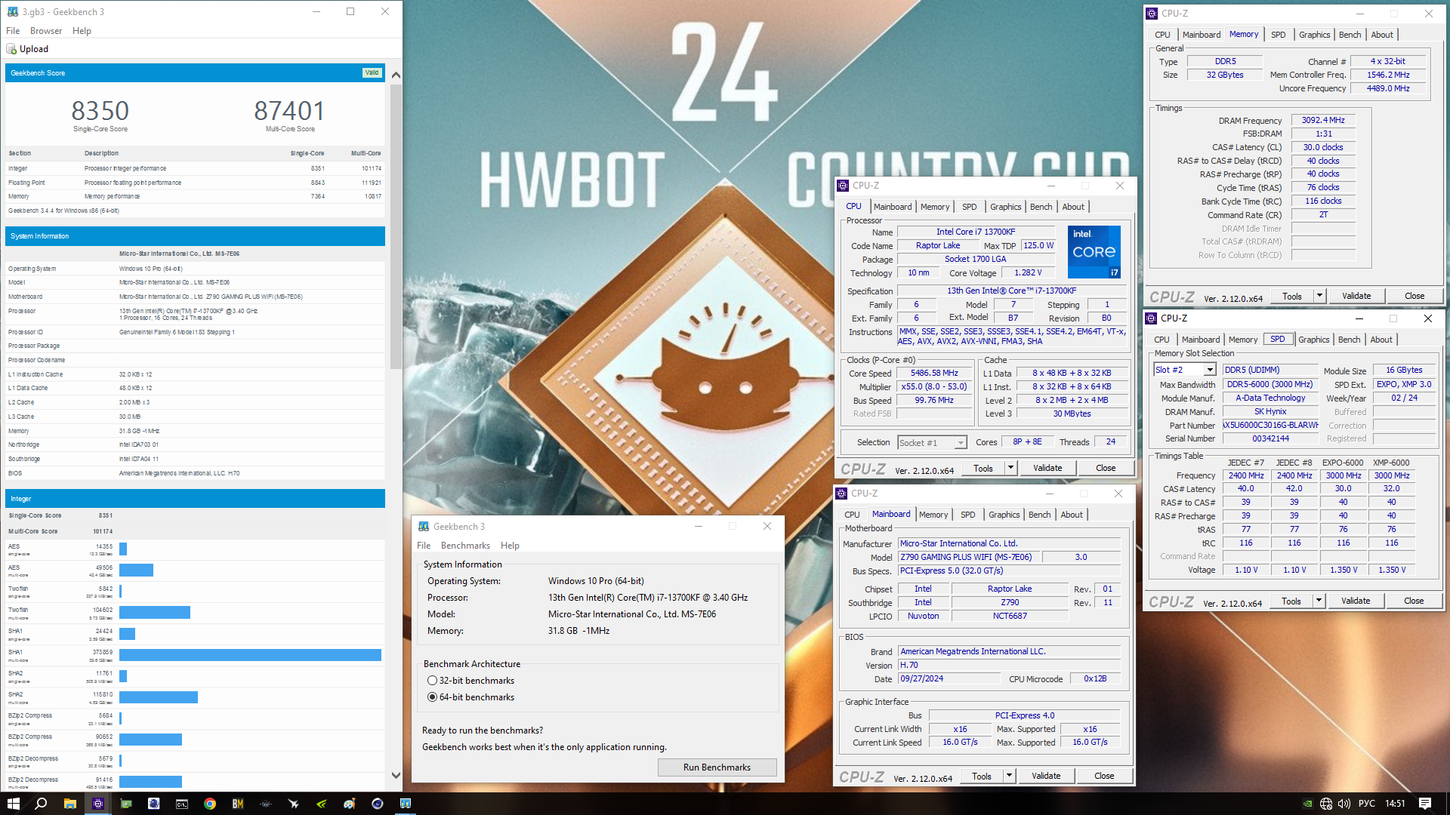This screenshot has height=815, width=1450.
Task: Switch to Geekbench 3 taskbar icon
Action: (406, 804)
